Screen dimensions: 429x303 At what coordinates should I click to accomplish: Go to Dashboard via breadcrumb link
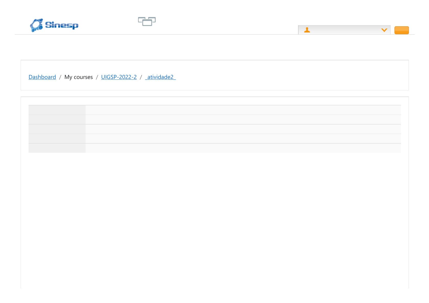(x=42, y=77)
